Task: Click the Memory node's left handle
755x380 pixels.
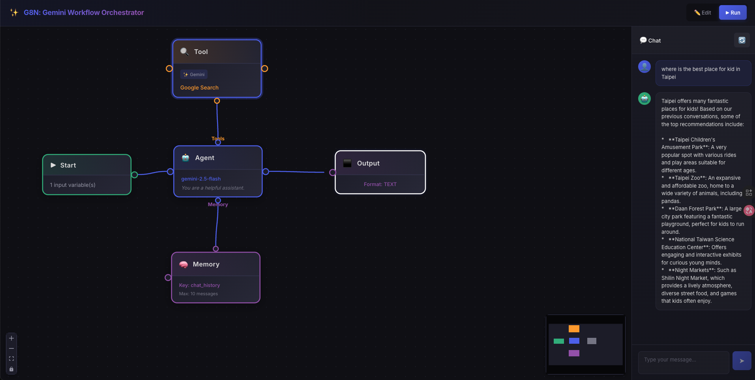Action: tap(168, 278)
